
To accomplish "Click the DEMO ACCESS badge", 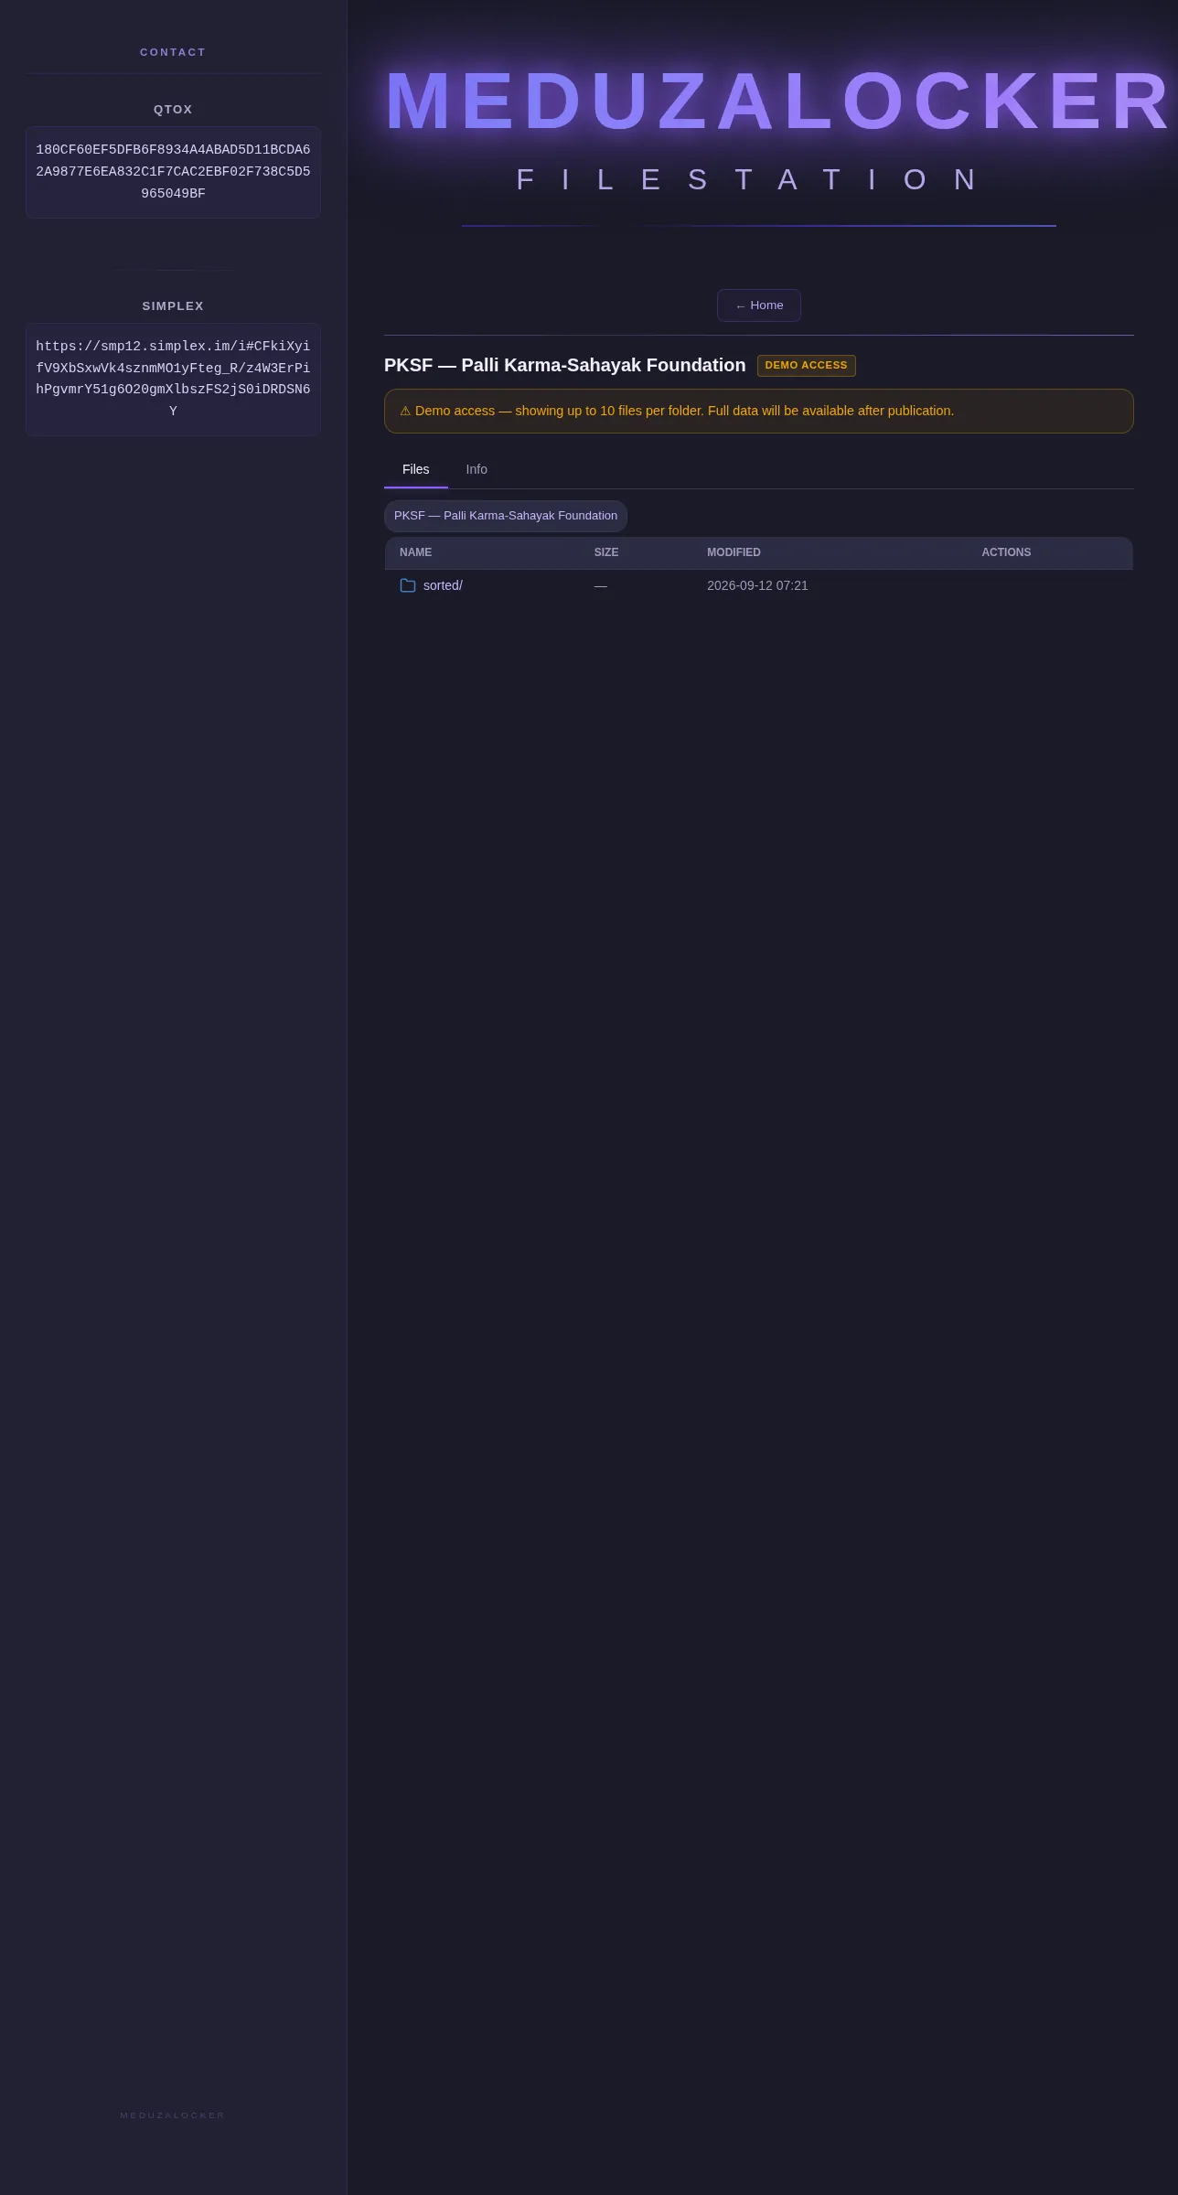I will [807, 366].
